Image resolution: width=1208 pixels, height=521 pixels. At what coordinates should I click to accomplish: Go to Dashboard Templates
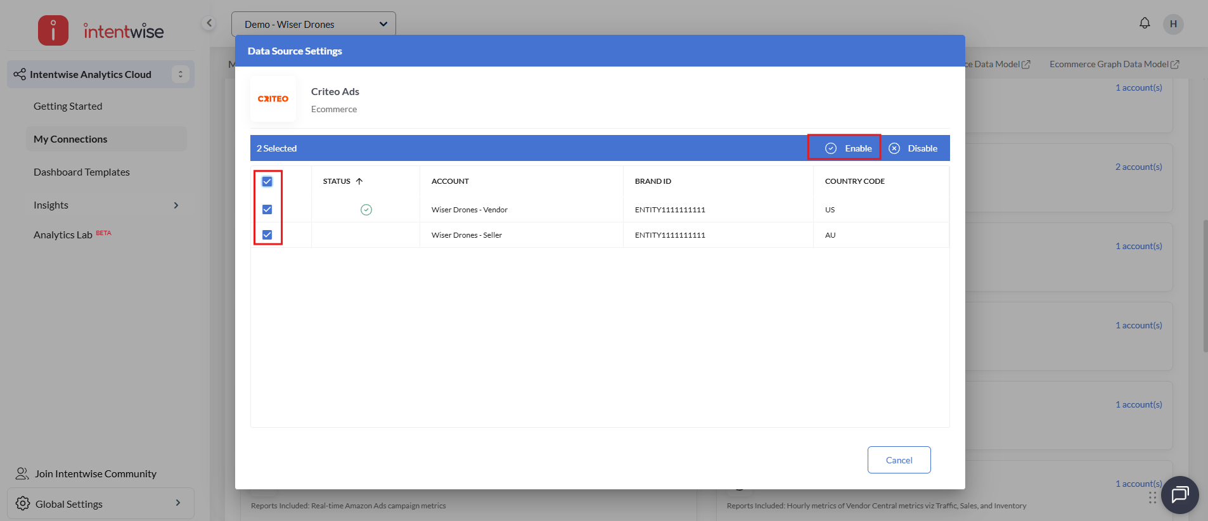click(82, 172)
